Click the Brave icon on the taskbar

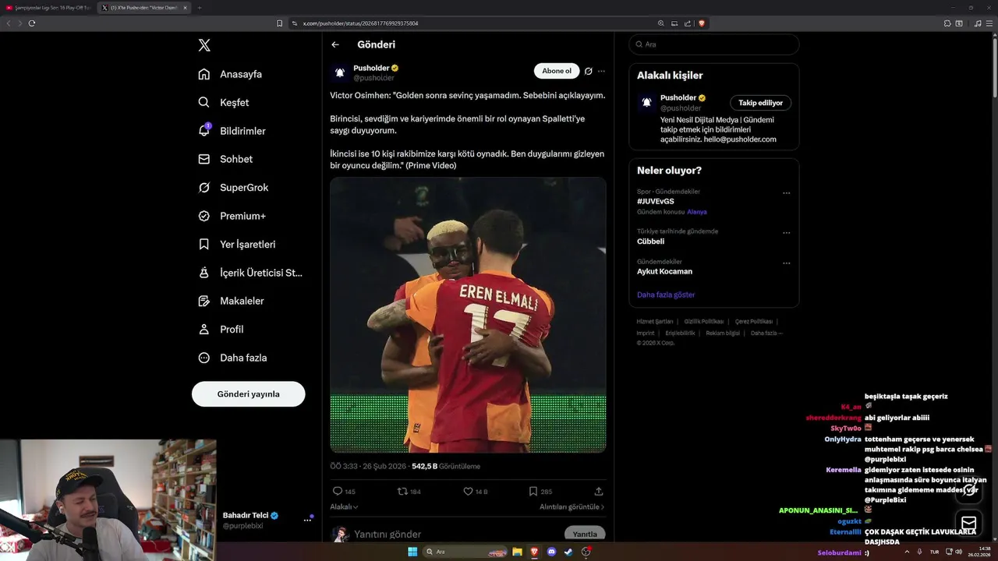click(534, 552)
